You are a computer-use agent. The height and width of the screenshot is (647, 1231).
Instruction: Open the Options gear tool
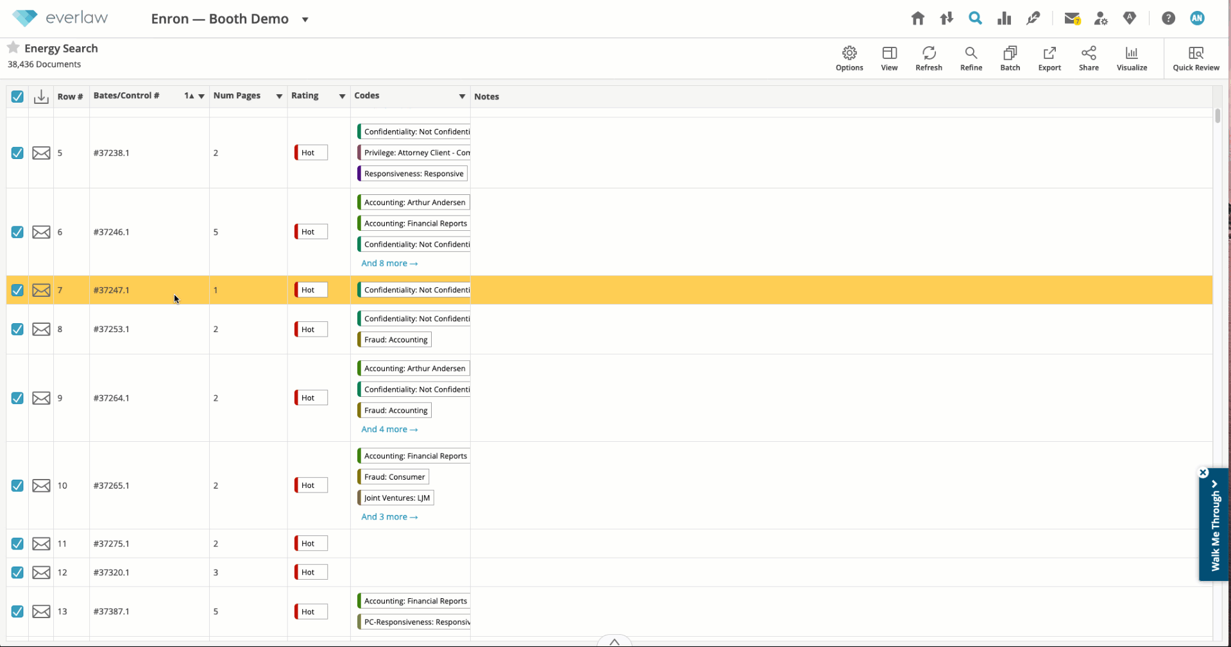849,58
